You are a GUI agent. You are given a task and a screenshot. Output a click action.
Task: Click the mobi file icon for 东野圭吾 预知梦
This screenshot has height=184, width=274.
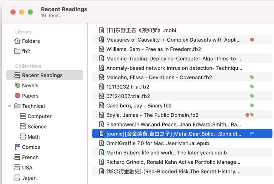click(x=102, y=30)
